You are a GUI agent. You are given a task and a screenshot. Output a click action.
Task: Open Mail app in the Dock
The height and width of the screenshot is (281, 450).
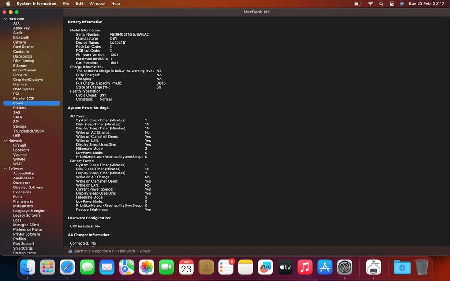tap(107, 267)
